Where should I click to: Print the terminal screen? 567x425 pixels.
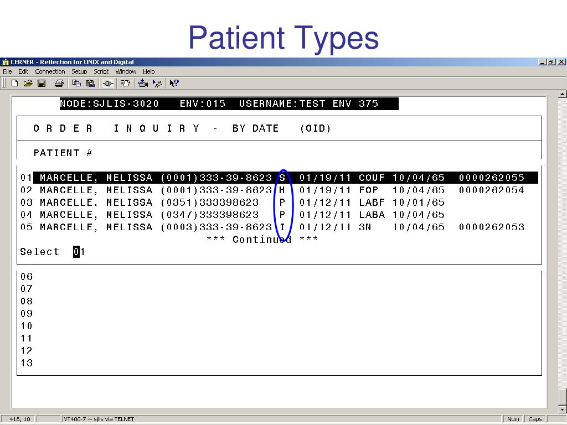coord(59,84)
